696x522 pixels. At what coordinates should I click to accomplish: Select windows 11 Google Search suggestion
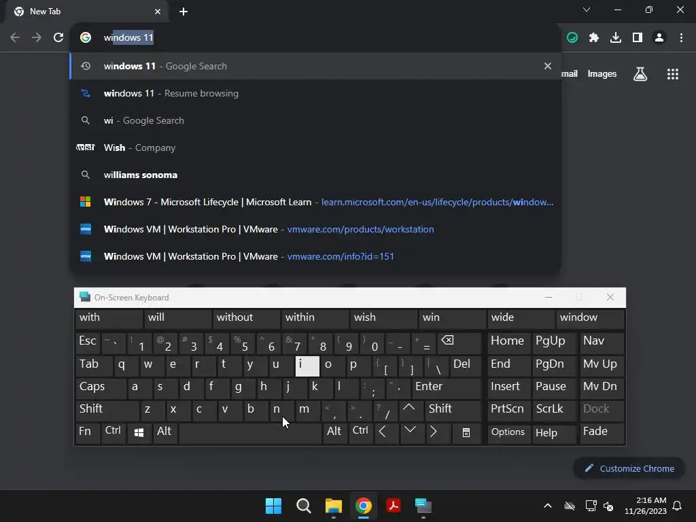[x=315, y=66]
